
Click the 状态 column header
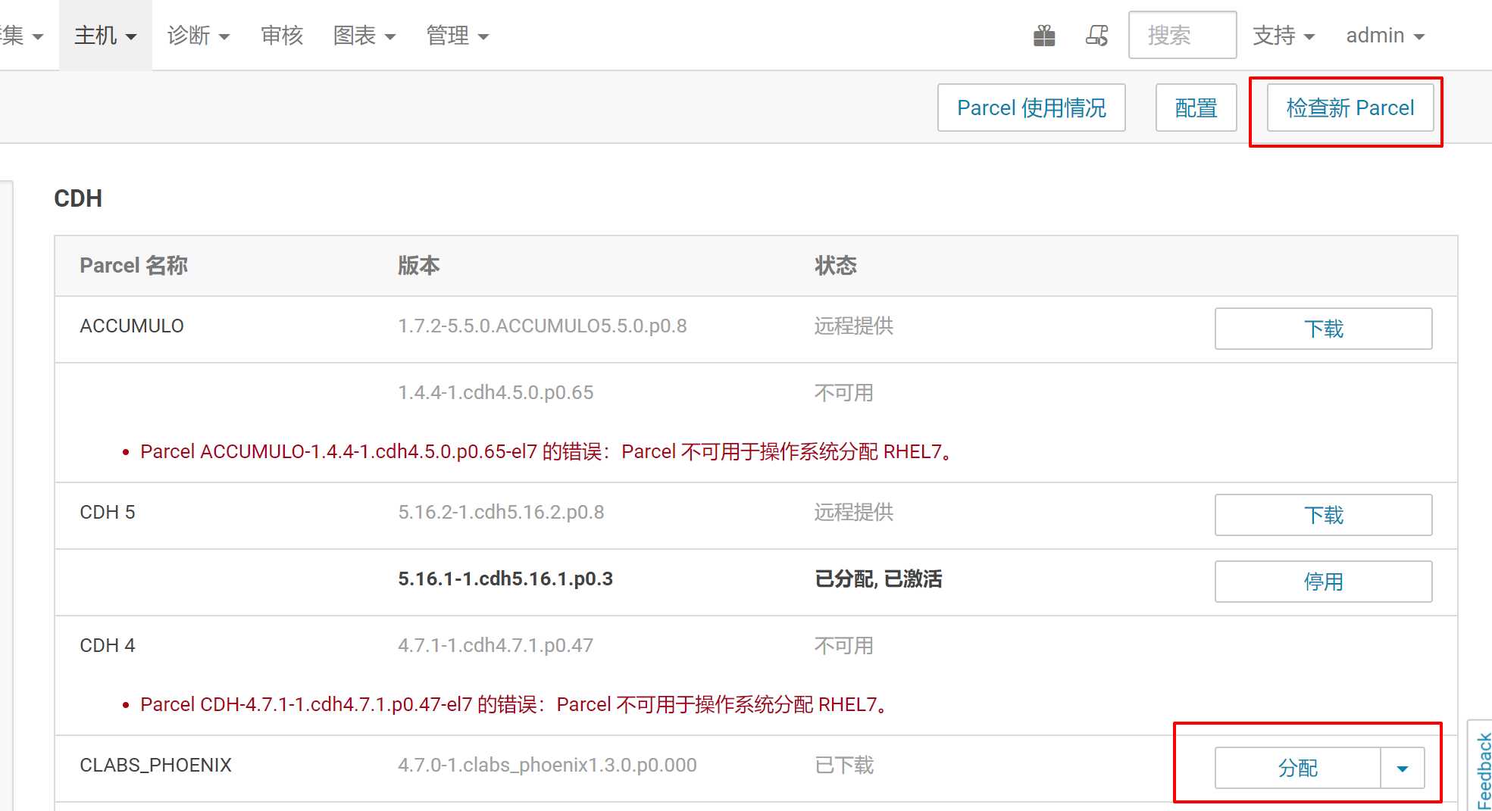pyautogui.click(x=836, y=265)
